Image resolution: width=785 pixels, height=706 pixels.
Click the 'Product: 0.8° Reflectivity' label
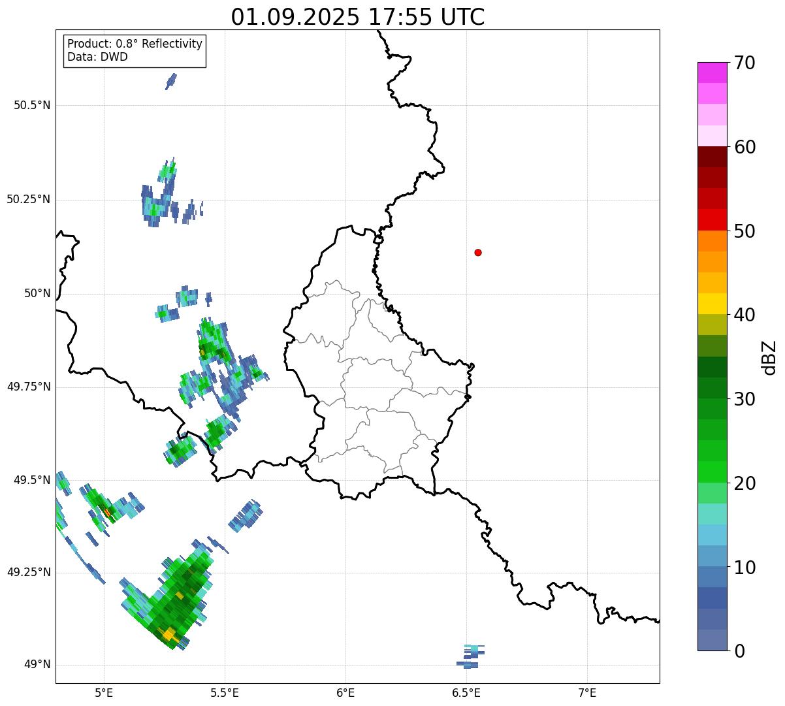pyautogui.click(x=135, y=44)
